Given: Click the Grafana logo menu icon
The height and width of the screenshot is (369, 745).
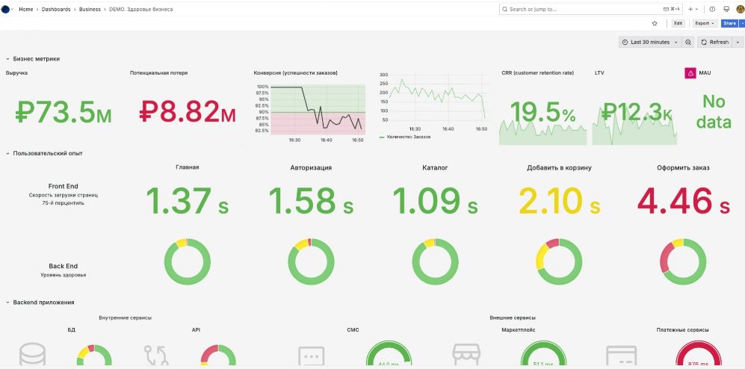Looking at the screenshot, I should [x=6, y=9].
